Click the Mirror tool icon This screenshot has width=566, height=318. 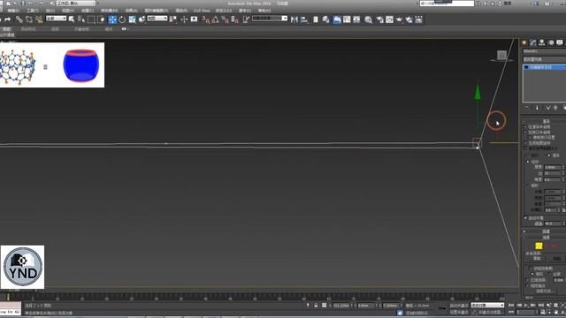pos(294,19)
